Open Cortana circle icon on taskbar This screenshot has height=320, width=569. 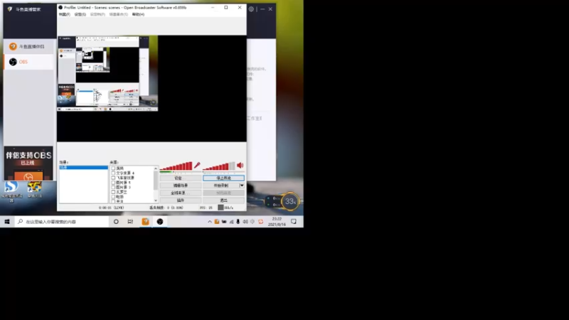click(116, 221)
